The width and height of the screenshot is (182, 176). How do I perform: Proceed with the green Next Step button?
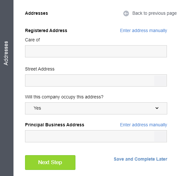50,163
